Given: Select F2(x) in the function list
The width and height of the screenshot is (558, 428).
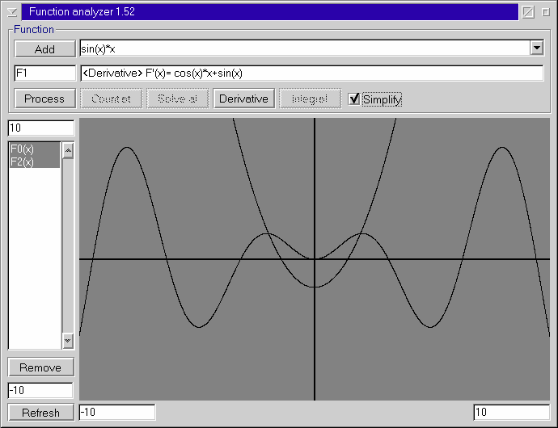Looking at the screenshot, I should [x=35, y=162].
